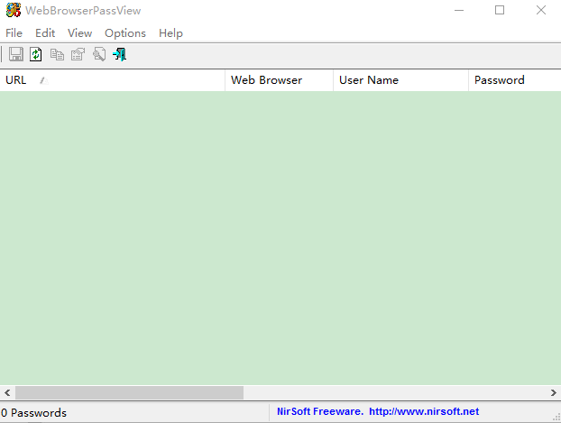Click the horizontal scrollbar thumb
561x423 pixels.
pyautogui.click(x=129, y=393)
